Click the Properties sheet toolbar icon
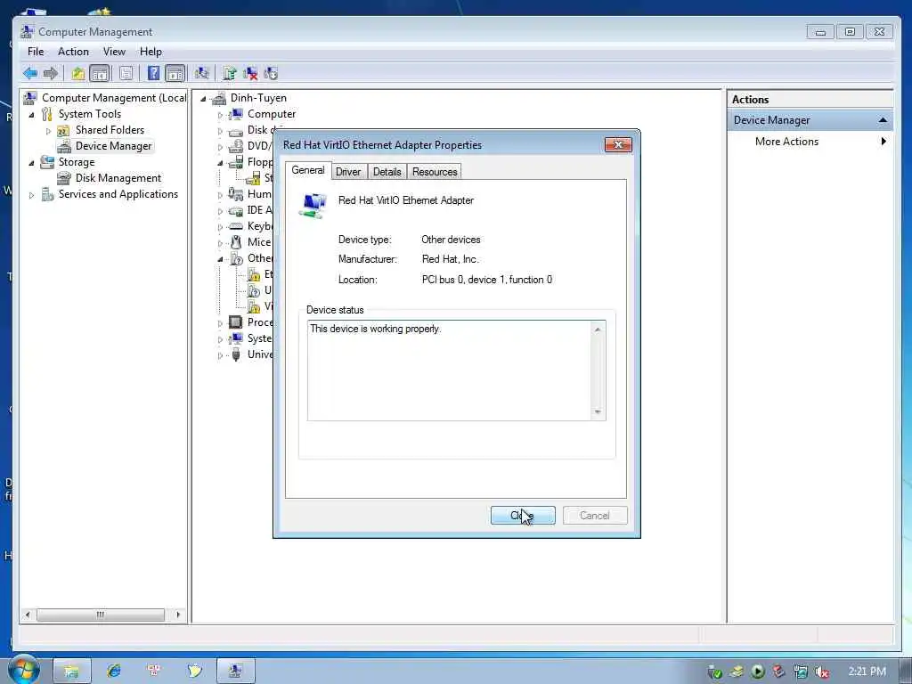 (x=126, y=73)
